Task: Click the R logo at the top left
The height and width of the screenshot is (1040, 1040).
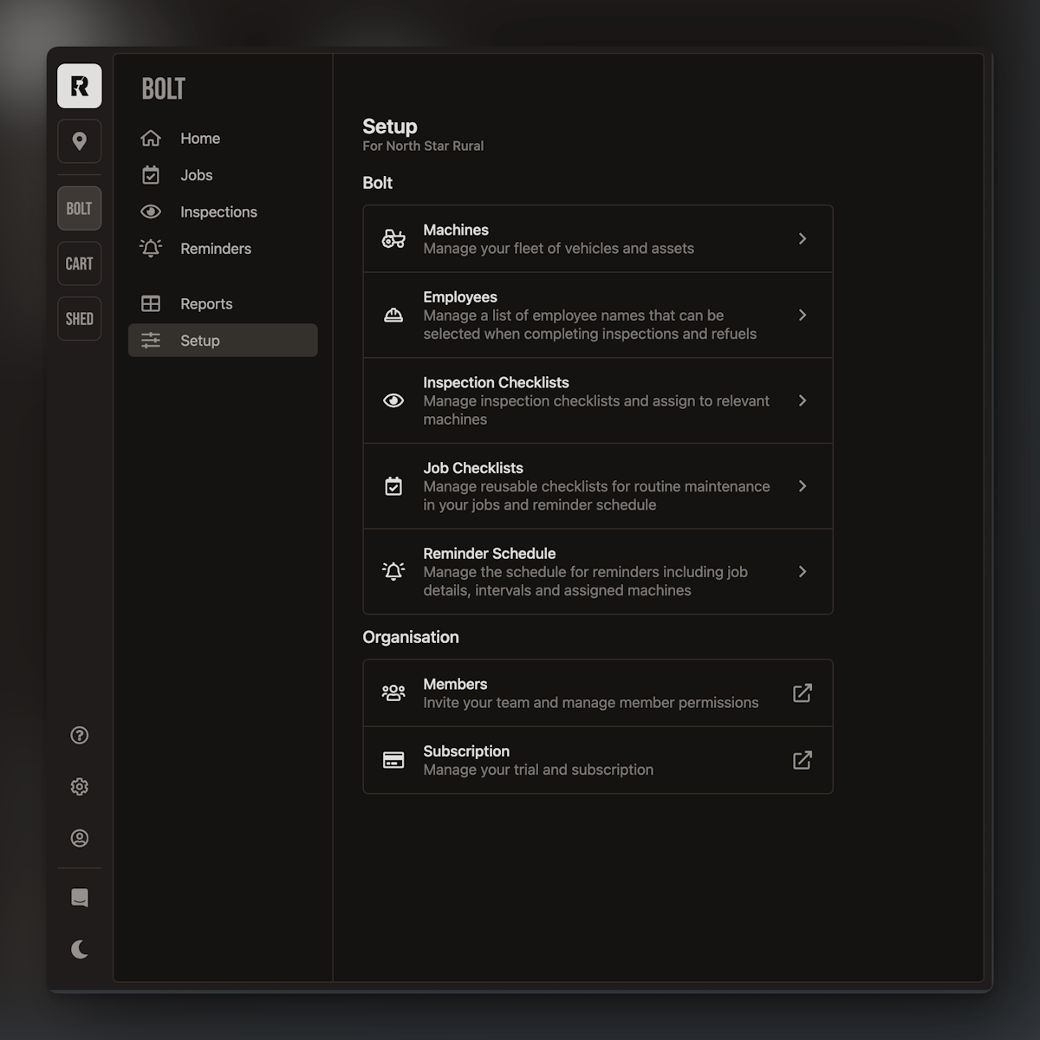Action: click(79, 86)
